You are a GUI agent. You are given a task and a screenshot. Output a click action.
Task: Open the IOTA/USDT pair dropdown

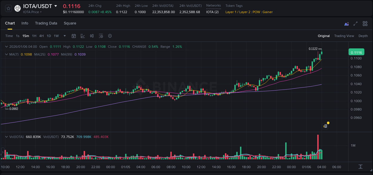(56, 6)
